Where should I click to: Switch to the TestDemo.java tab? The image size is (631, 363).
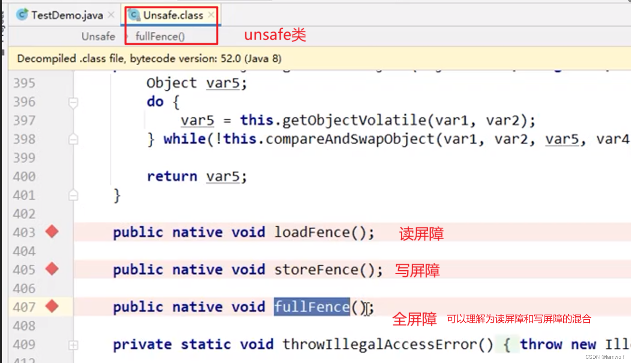pos(66,16)
